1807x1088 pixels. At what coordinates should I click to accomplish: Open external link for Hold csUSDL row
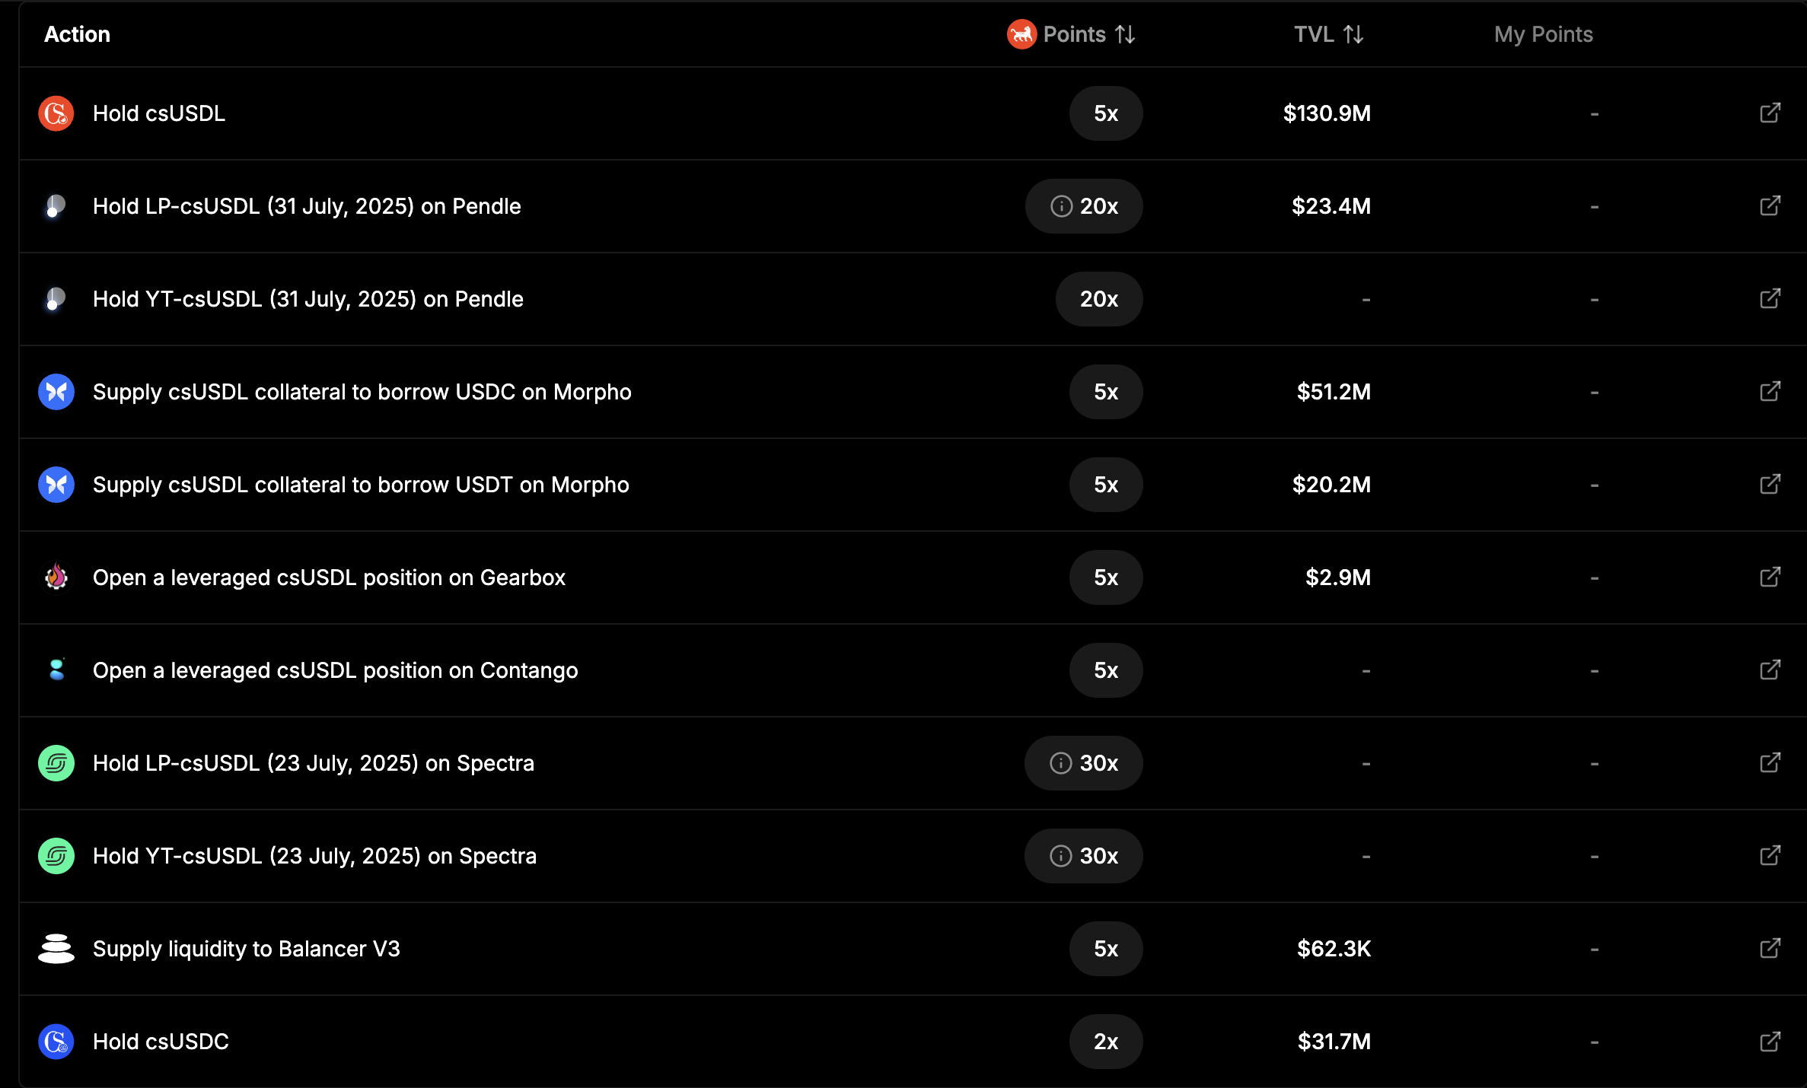1770,113
